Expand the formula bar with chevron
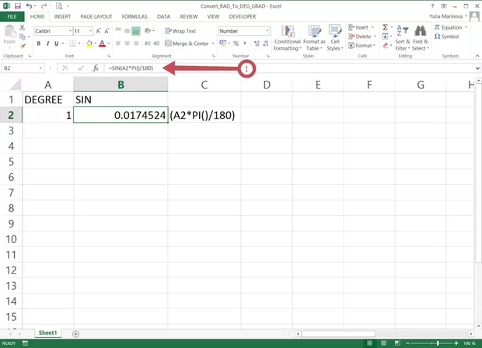This screenshot has width=482, height=348. tap(477, 68)
